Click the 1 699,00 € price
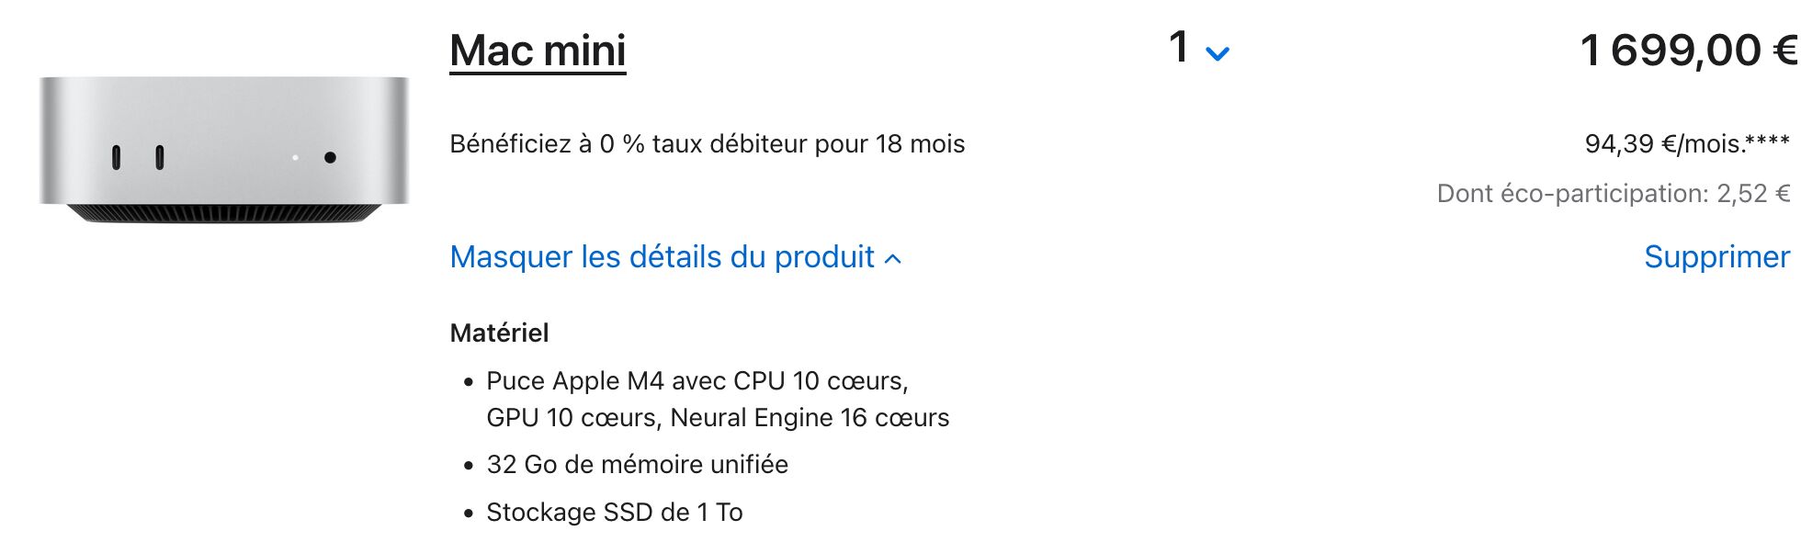 tap(1689, 51)
